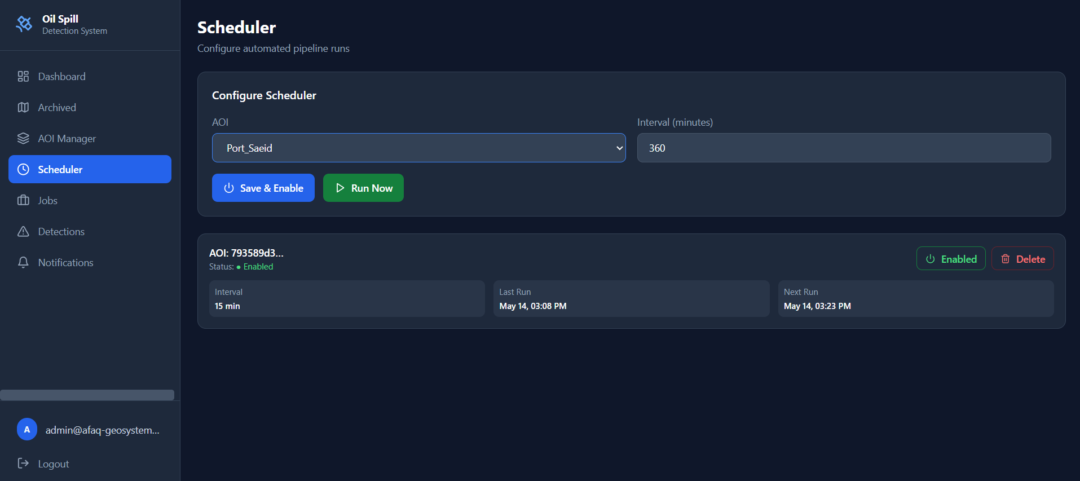Click the sidebar horizontal scrollbar
The height and width of the screenshot is (481, 1080).
(x=87, y=395)
